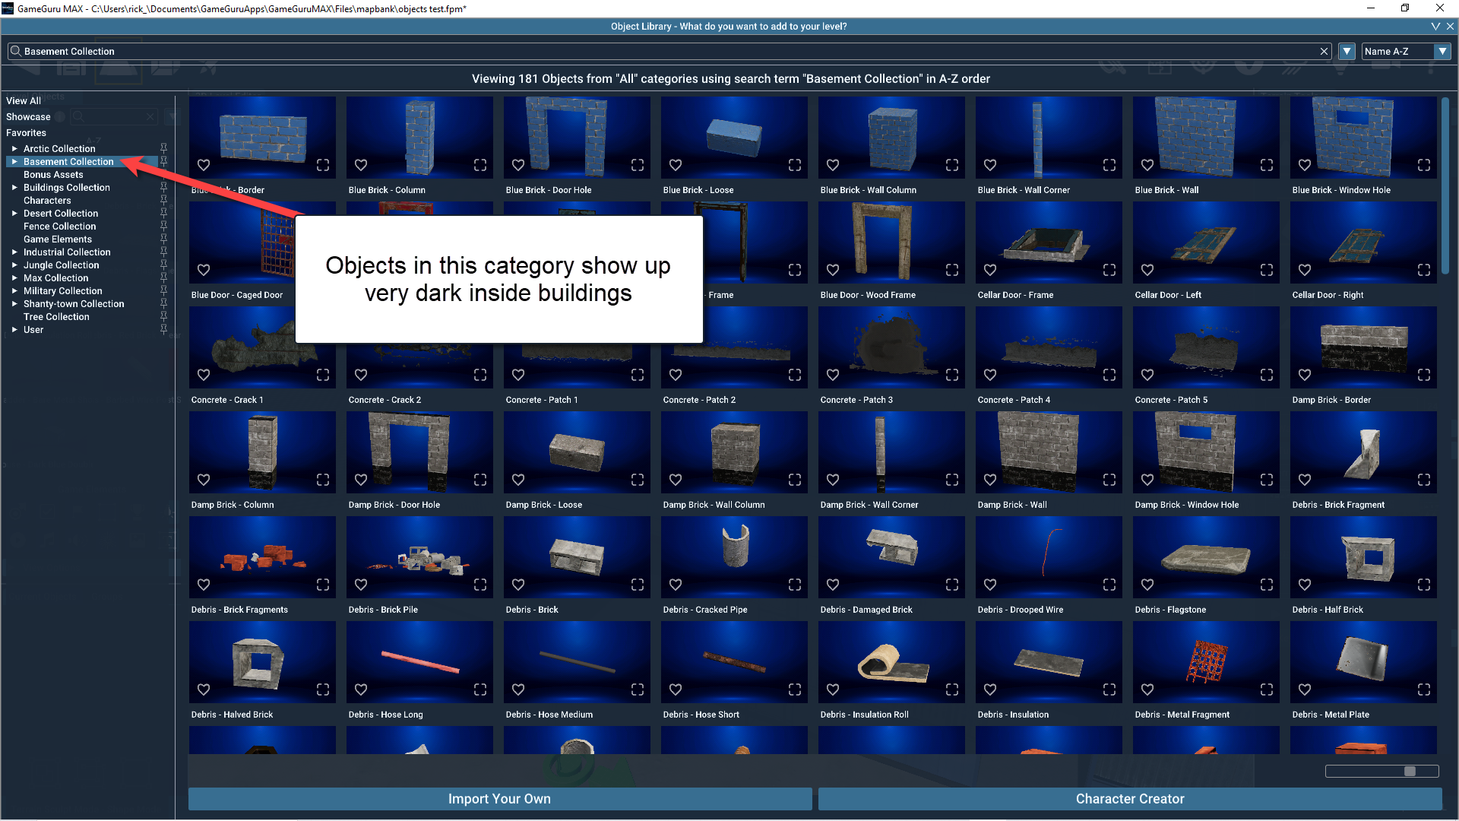Toggle the Showcase switch in the sidebar
The image size is (1459, 821).
coord(59,116)
